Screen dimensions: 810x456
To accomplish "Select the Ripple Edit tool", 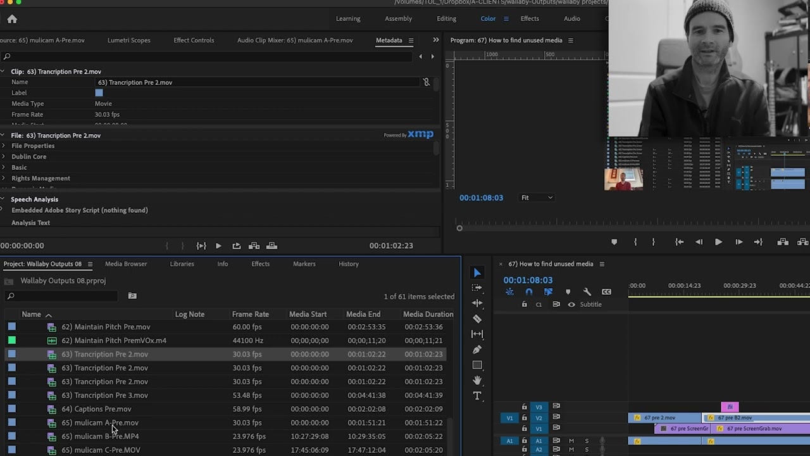I will 477,303.
